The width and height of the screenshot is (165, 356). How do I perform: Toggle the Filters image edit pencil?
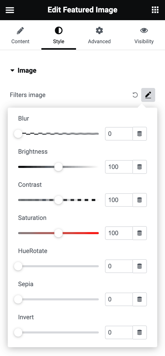pyautogui.click(x=148, y=95)
